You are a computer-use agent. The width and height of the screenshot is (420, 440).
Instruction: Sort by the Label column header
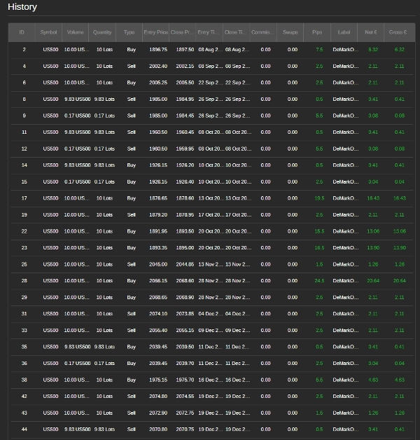coord(344,32)
